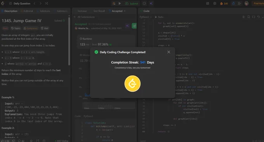Open the sparkle AI assistant in the top bar
Screen dimensions: 264x142
click(151, 3)
